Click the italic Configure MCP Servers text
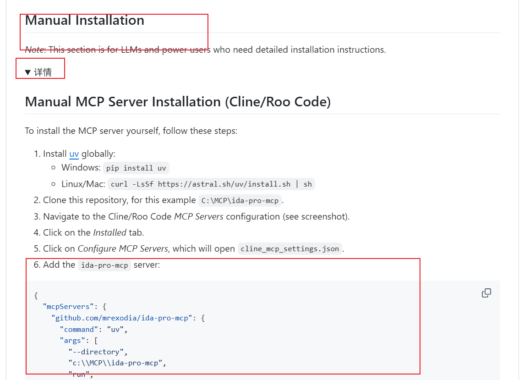Screen dimensions: 524x380 point(123,249)
